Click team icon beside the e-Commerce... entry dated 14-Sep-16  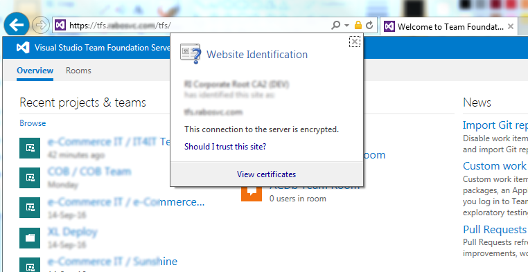point(30,208)
